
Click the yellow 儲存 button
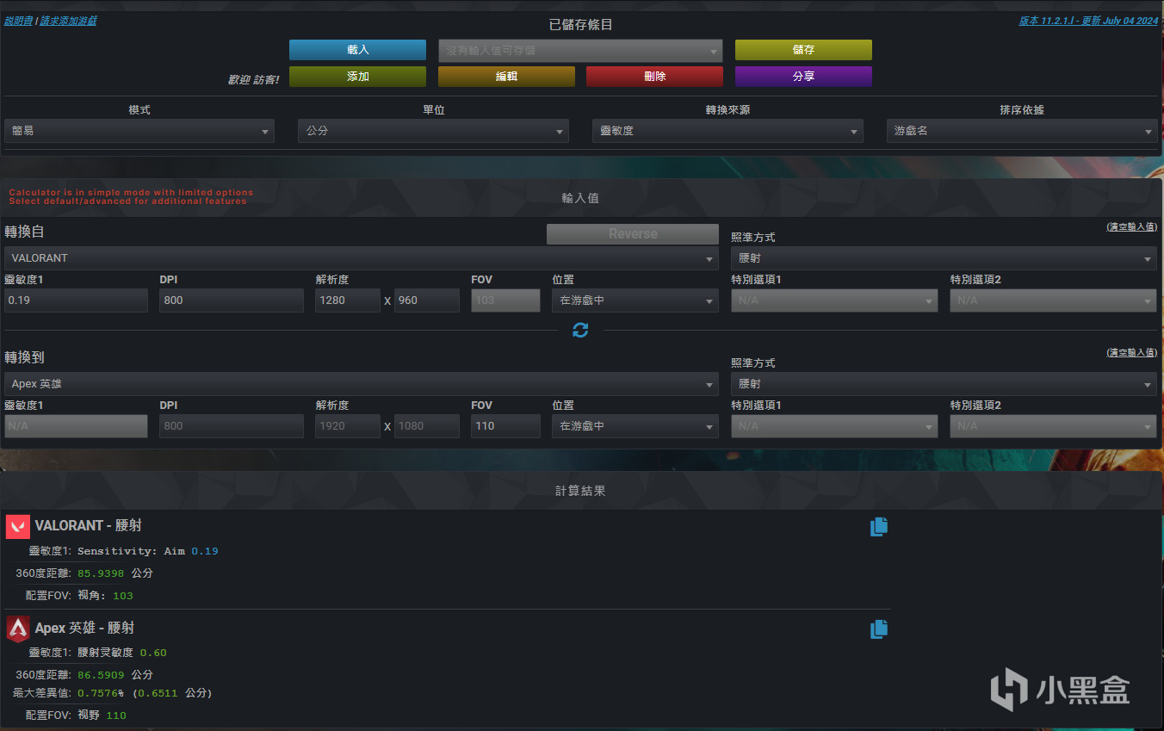click(803, 50)
